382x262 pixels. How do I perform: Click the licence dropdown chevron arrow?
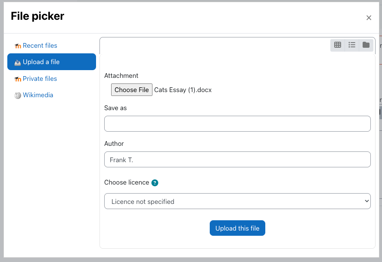click(x=366, y=201)
